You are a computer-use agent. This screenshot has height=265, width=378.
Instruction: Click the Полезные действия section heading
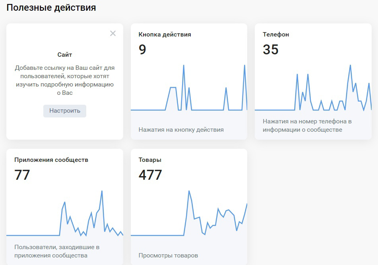(x=51, y=8)
